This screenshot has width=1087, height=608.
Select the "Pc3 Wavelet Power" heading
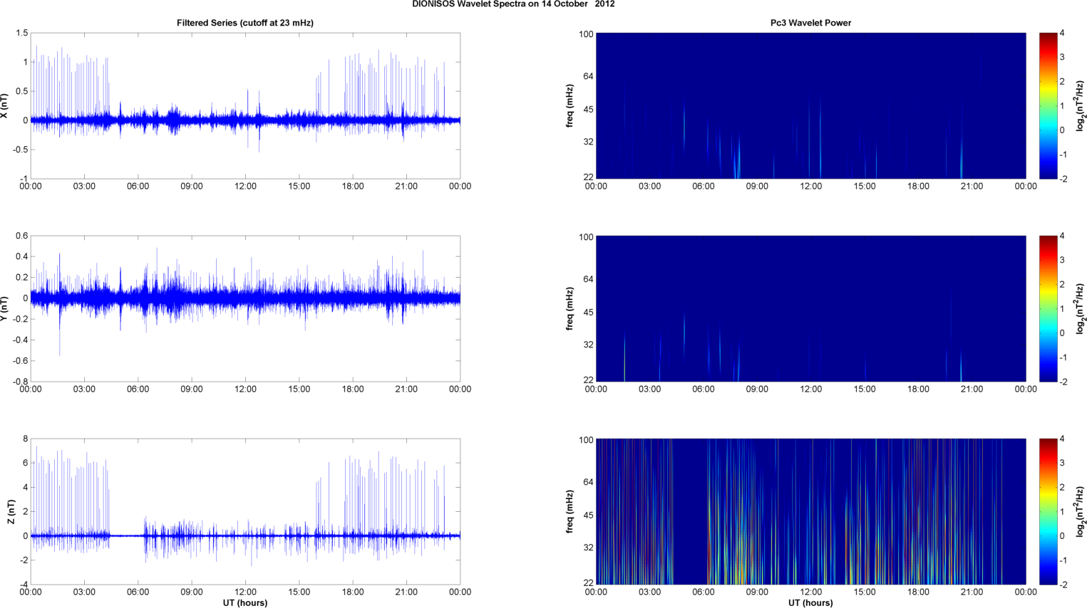[x=810, y=23]
